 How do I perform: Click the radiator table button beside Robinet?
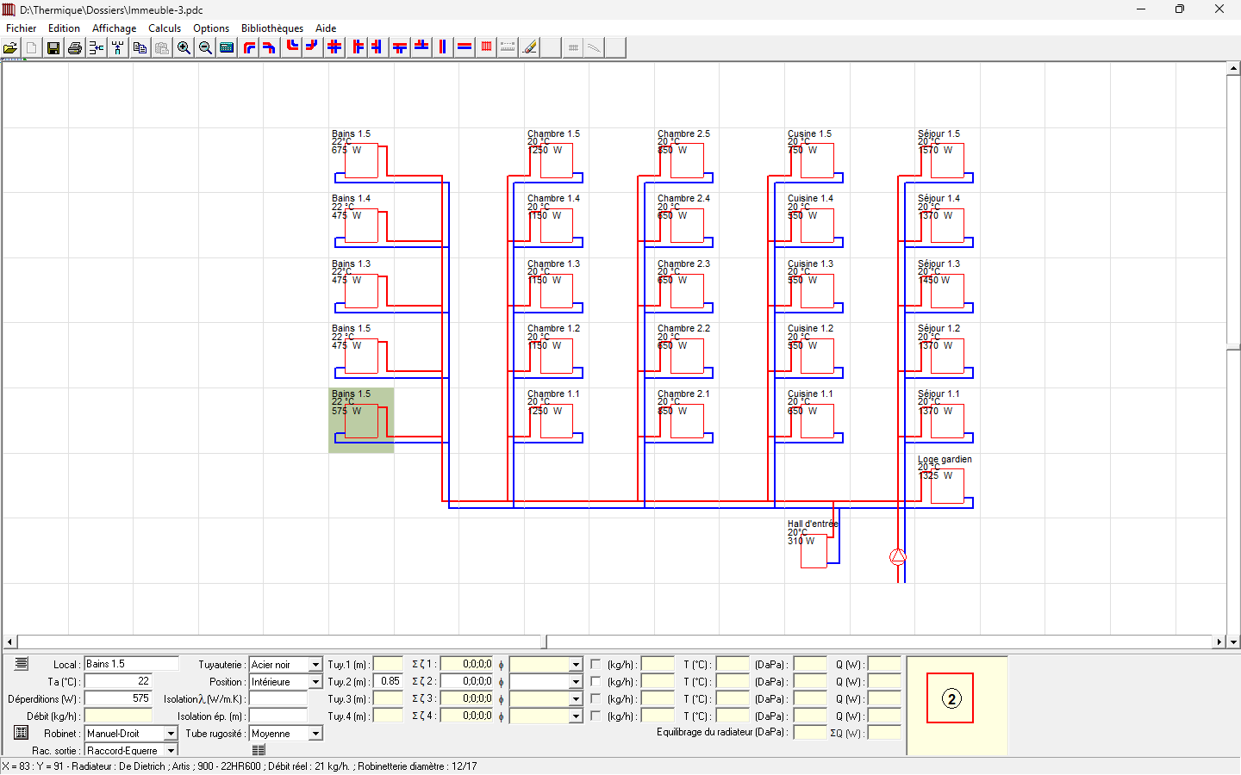coord(22,733)
